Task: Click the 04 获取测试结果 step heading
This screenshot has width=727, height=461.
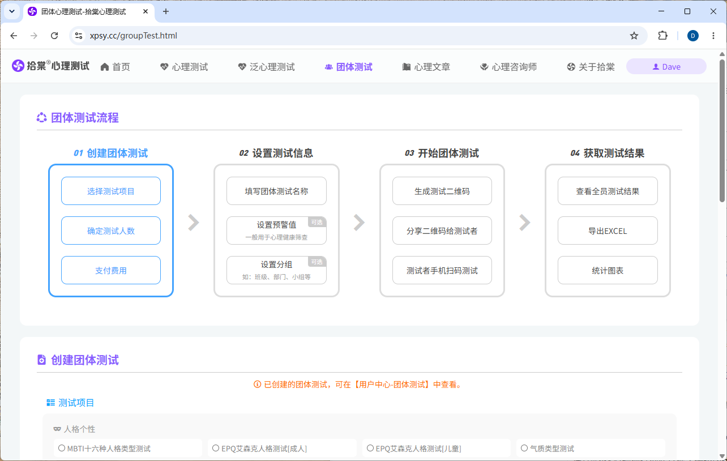Action: [608, 153]
